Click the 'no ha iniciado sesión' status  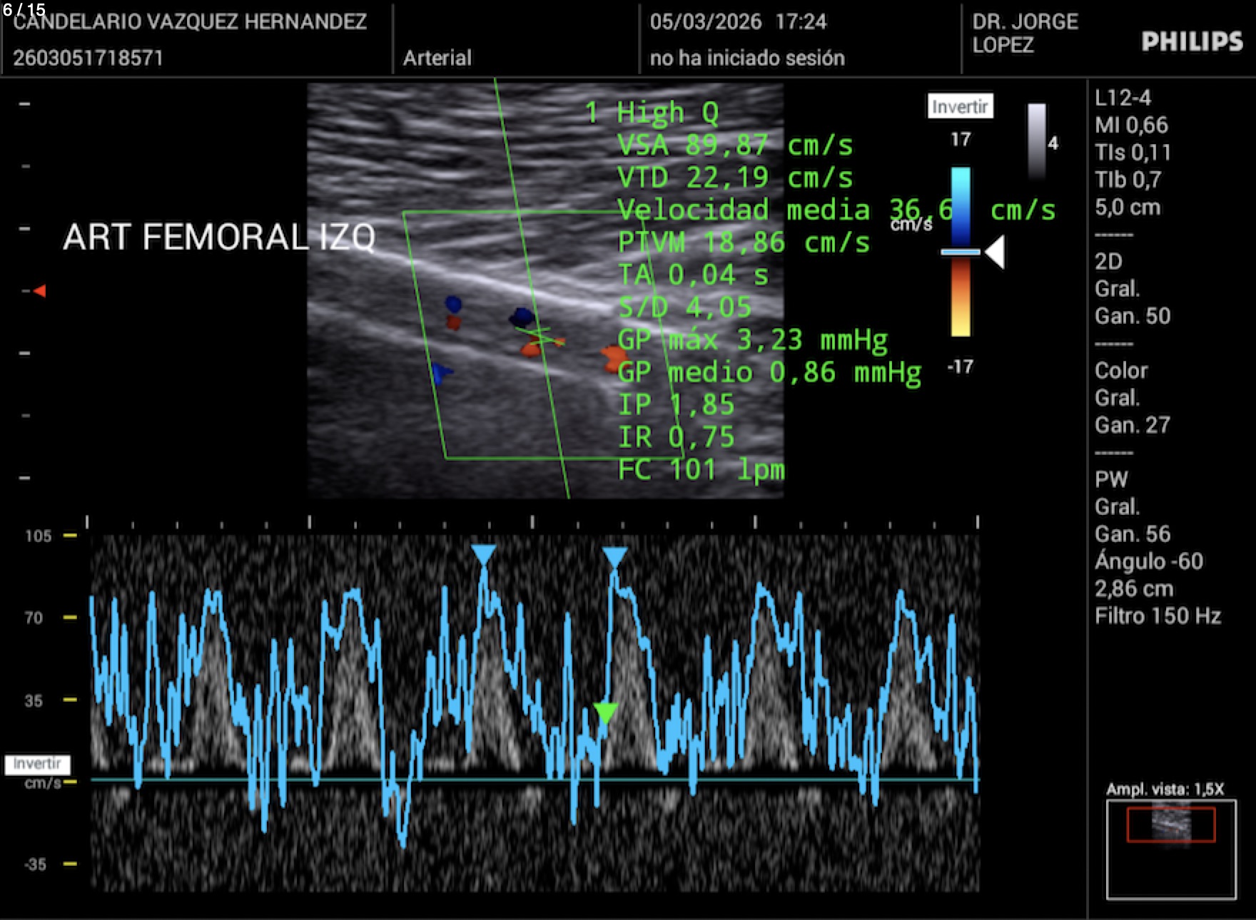pyautogui.click(x=746, y=58)
